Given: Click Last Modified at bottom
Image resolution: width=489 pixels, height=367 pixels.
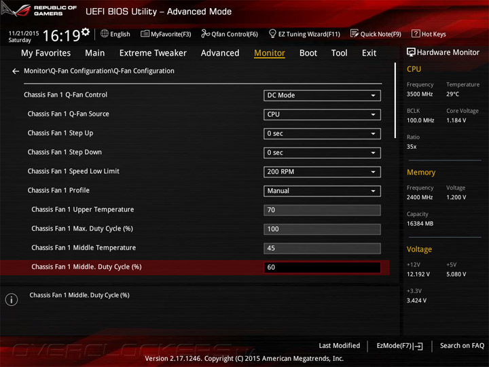Looking at the screenshot, I should [340, 345].
